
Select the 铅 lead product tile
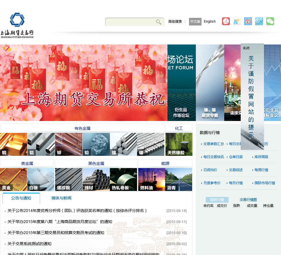96,144
